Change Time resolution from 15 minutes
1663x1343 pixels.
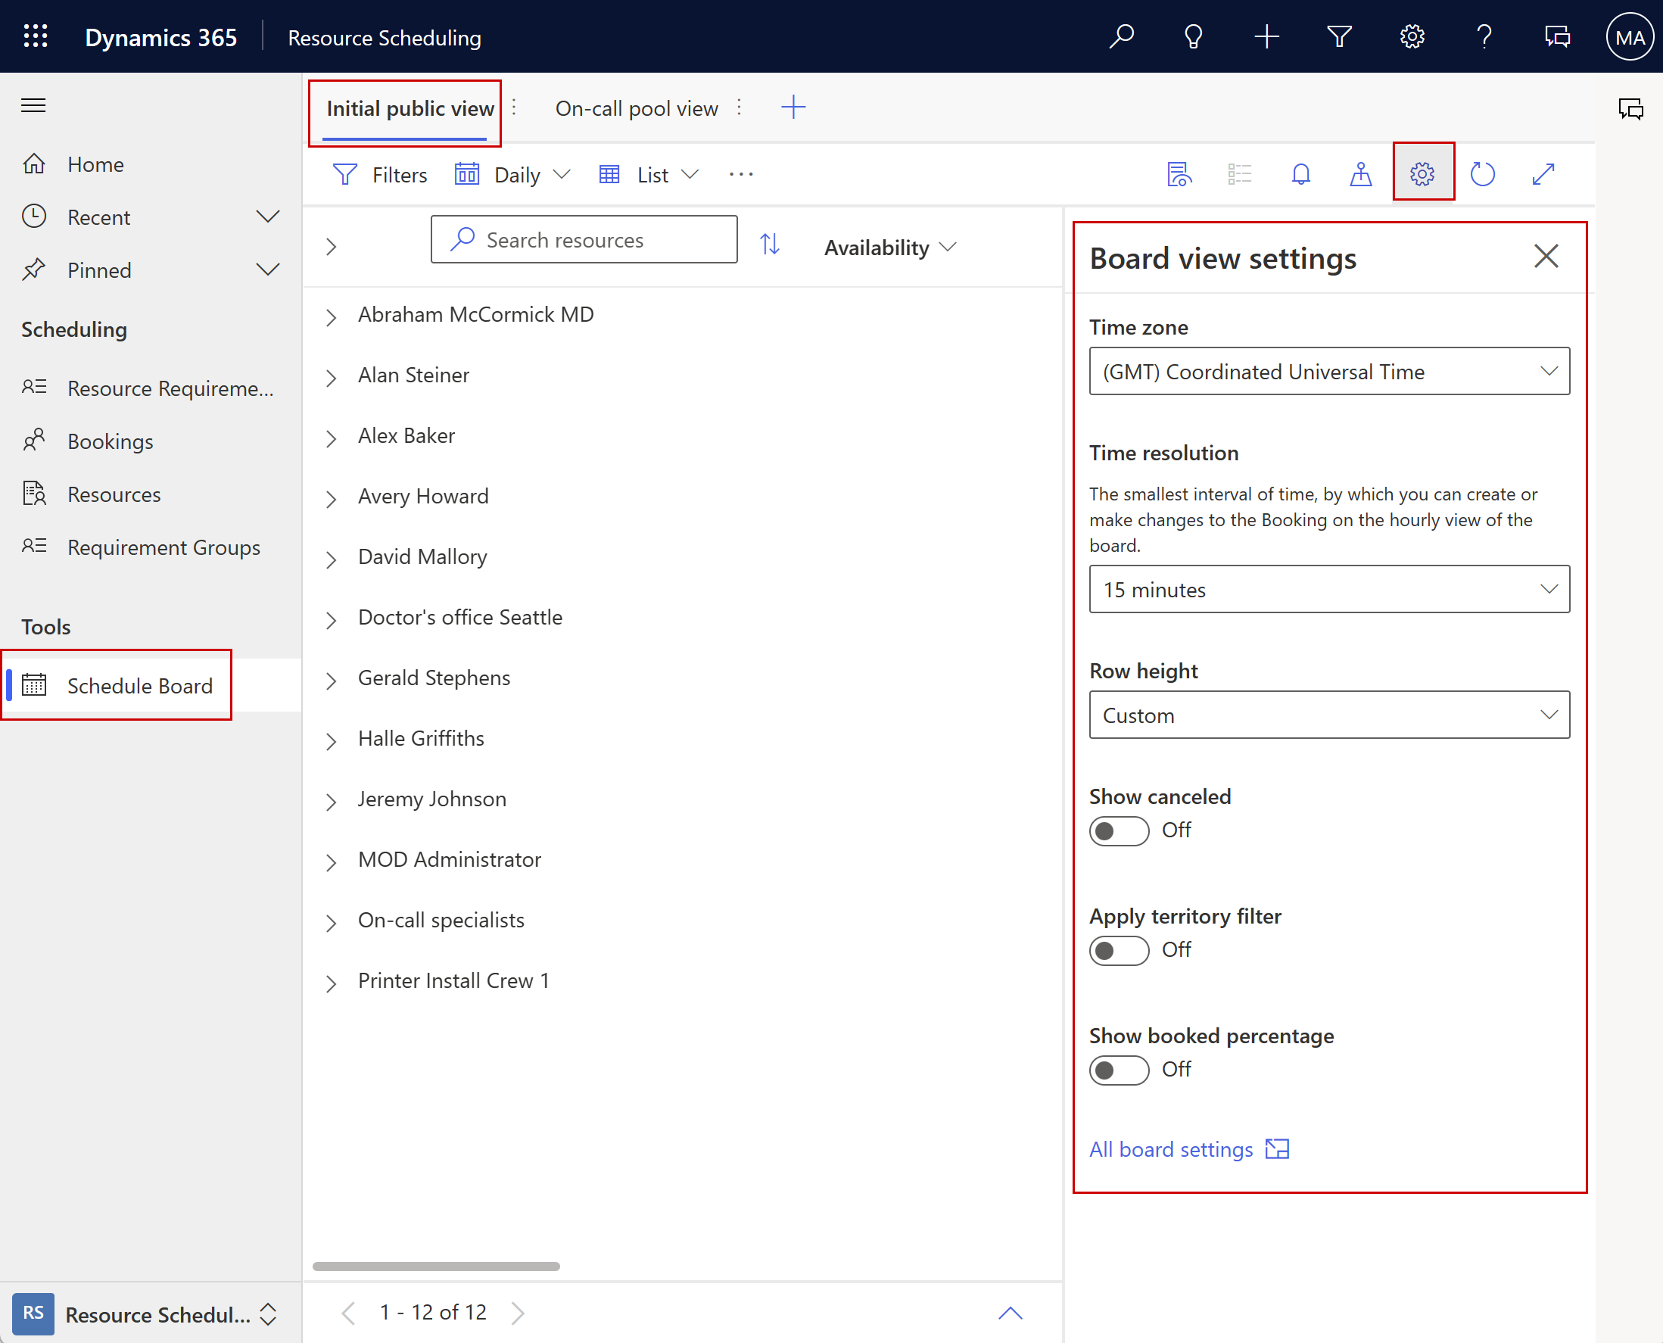coord(1328,589)
